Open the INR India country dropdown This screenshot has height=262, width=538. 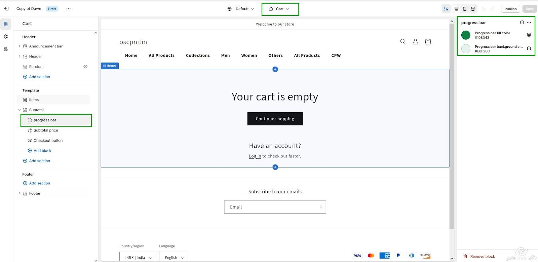pos(138,257)
